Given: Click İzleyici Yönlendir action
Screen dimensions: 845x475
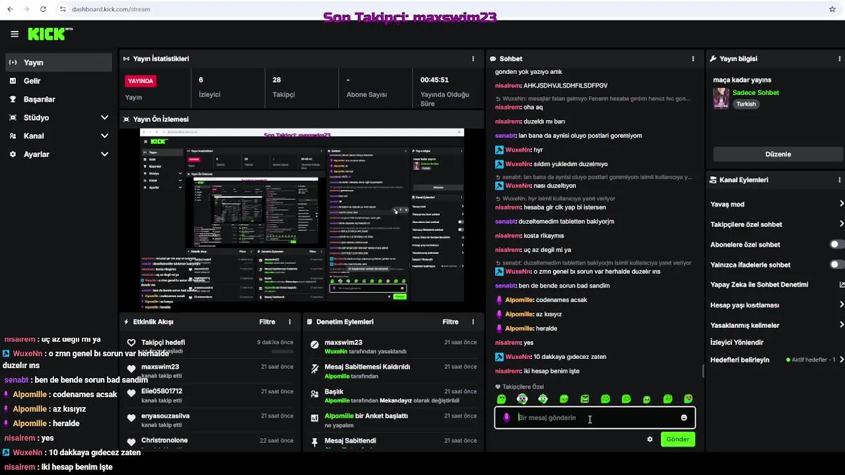Looking at the screenshot, I should (737, 342).
